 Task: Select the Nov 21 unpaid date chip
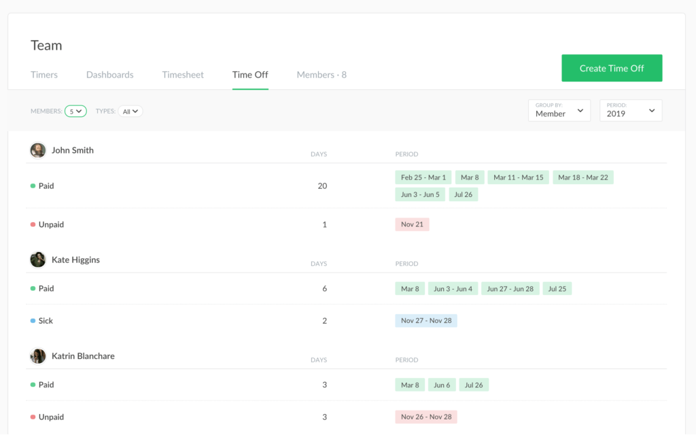(412, 224)
